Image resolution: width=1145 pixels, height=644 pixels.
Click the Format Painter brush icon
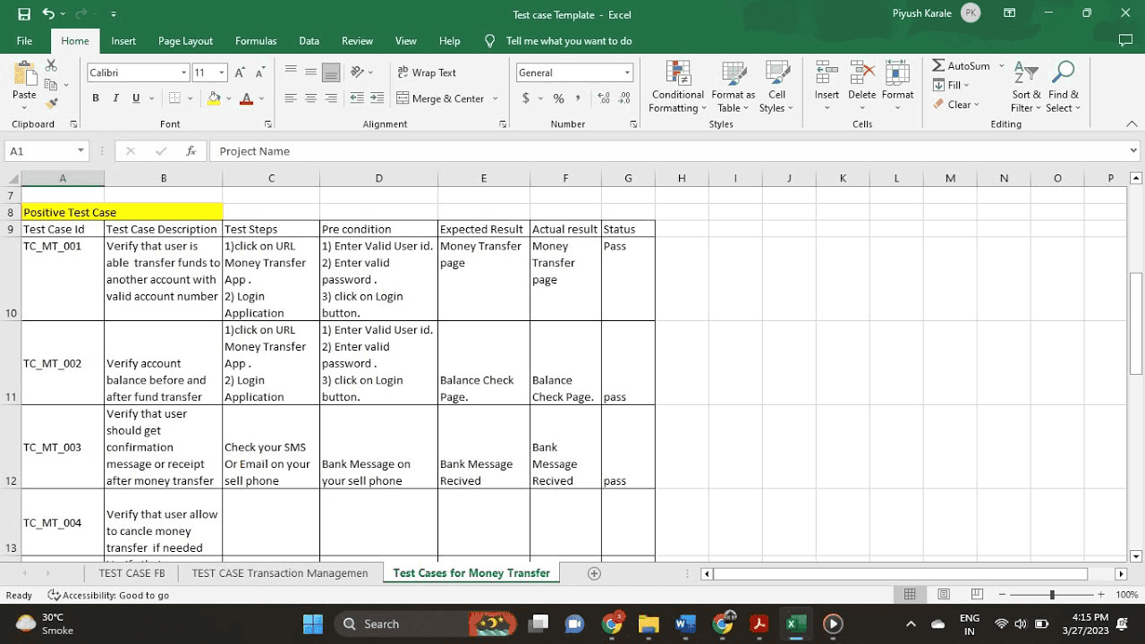point(51,104)
